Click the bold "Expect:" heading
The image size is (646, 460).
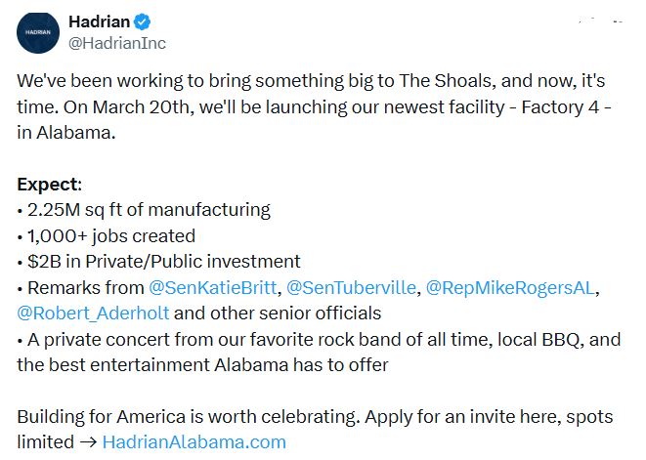coord(50,185)
